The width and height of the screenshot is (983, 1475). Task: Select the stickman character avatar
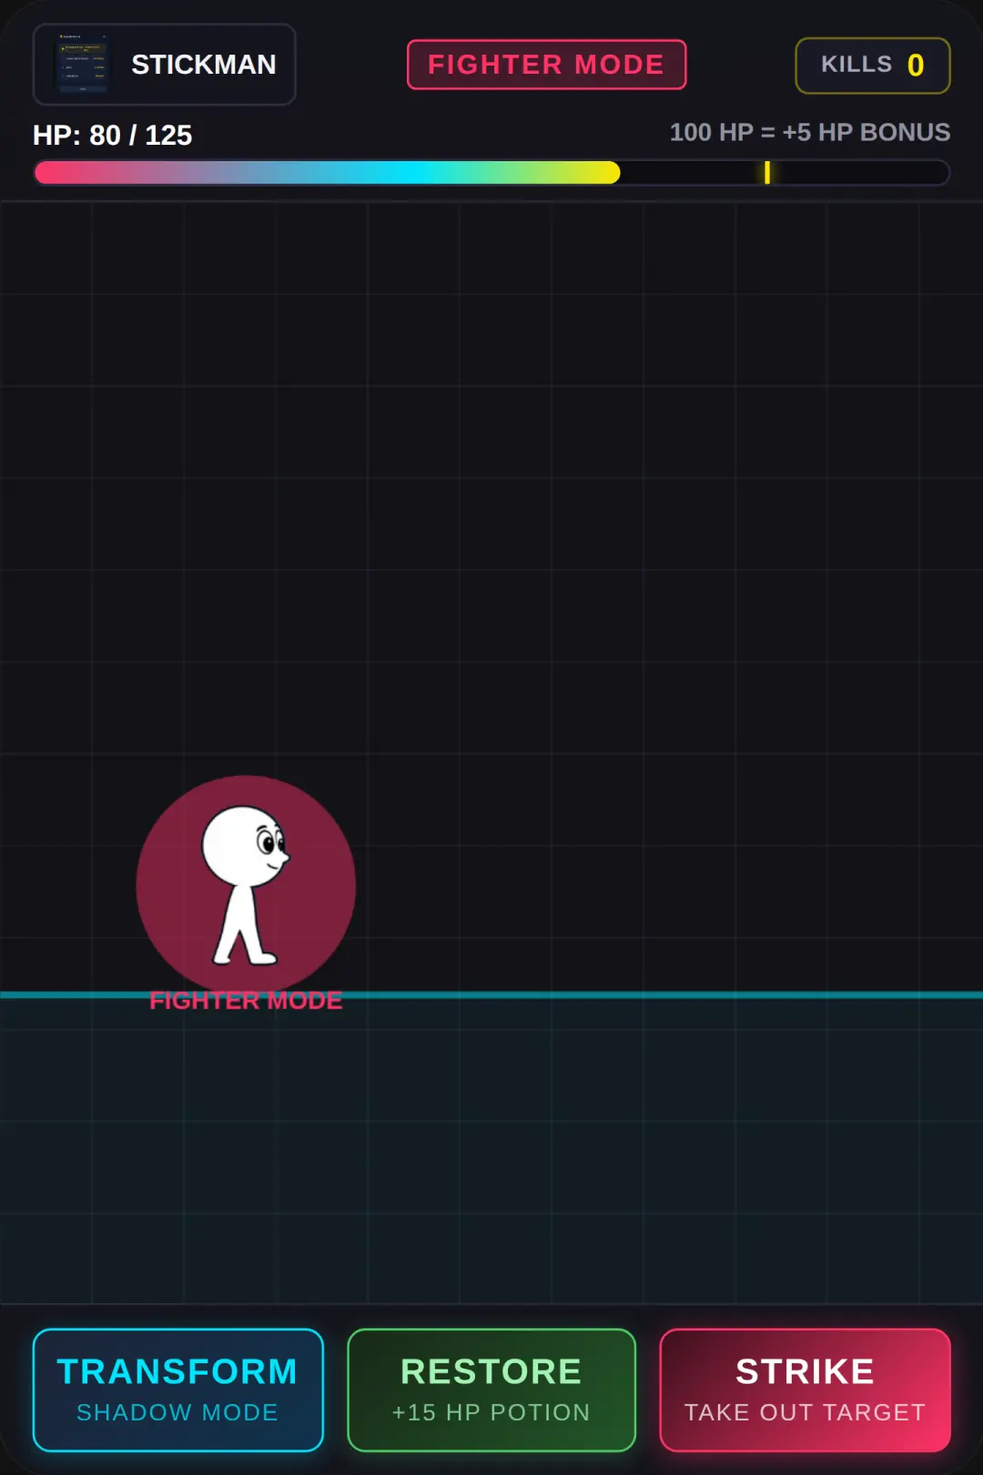[x=246, y=885]
